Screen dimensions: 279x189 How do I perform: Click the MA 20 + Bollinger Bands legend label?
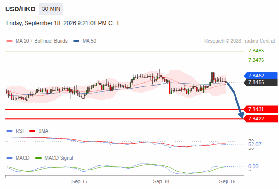coord(42,41)
